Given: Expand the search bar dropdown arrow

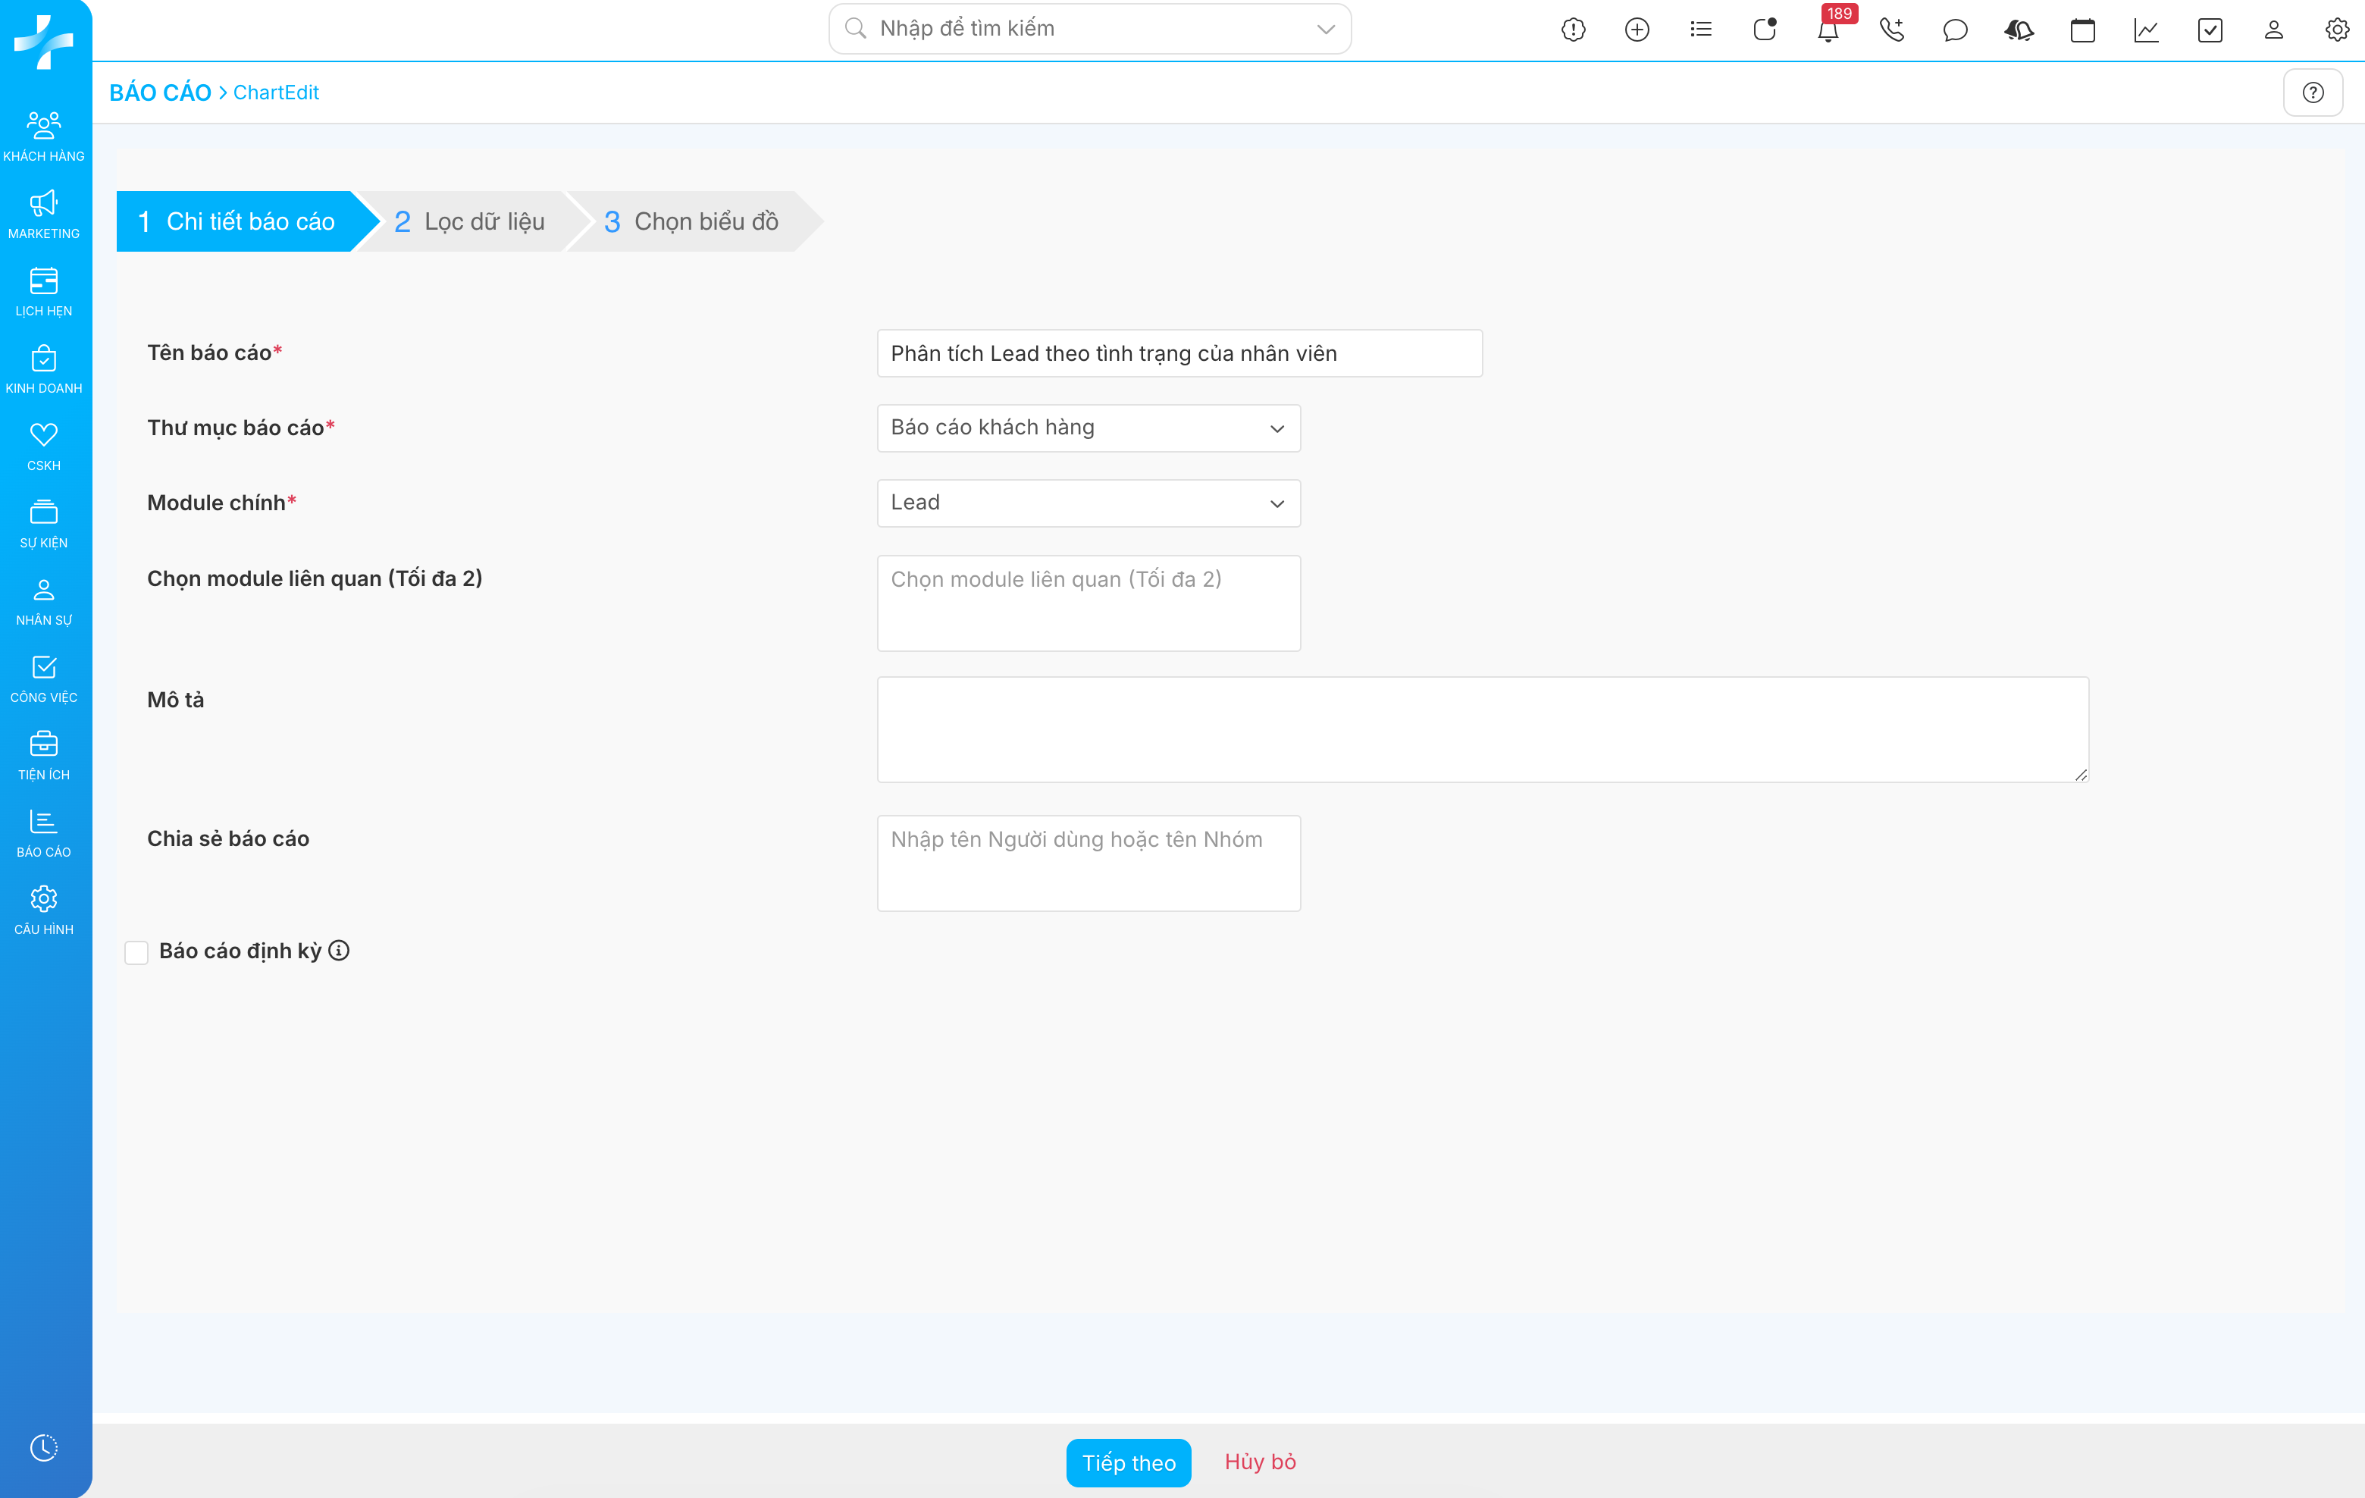Looking at the screenshot, I should [1326, 30].
